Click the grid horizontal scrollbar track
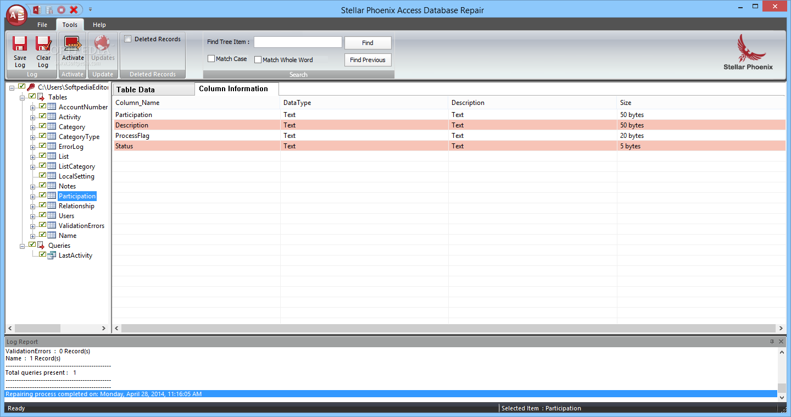 (449, 328)
